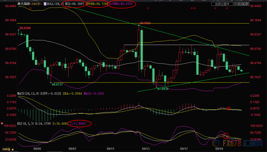Viewport: 267px width, 152px height.
Task: Click the red diamond news marker above 09/13
Action: point(148,8)
